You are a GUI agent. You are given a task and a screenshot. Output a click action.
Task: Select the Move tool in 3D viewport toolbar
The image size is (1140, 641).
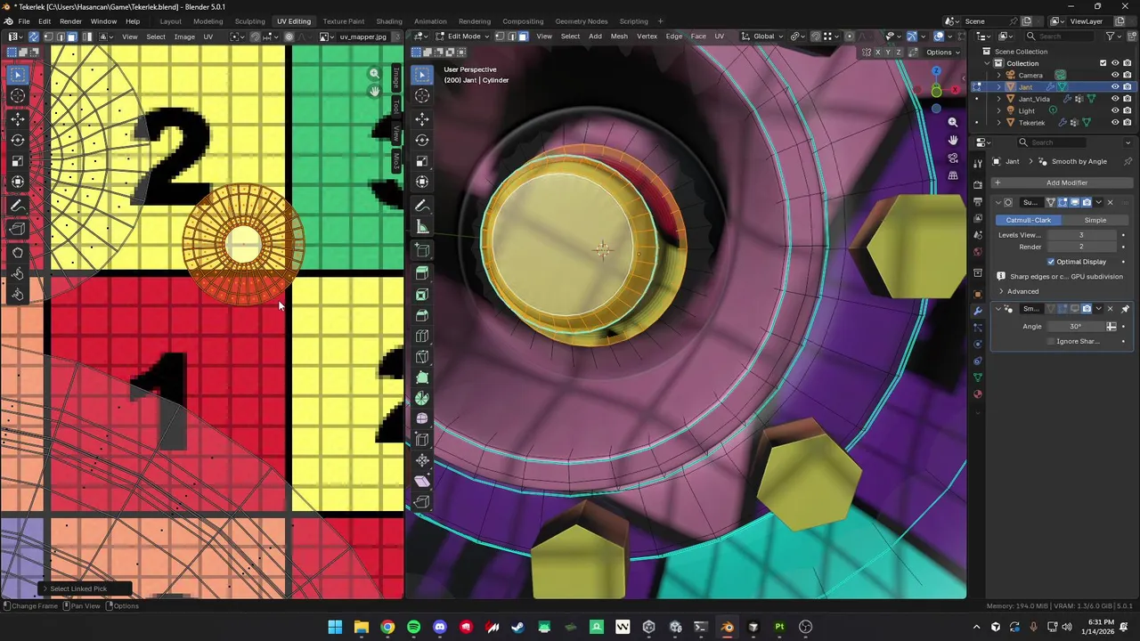pos(422,118)
